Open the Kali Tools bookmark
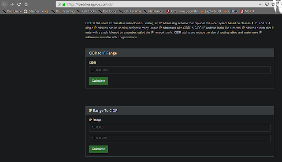The width and height of the screenshot is (282, 162). (x=87, y=11)
